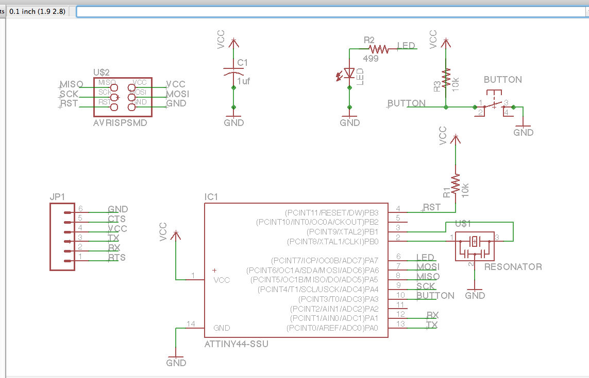
Task: Select the JP1 pin header outline
Action: (62, 237)
